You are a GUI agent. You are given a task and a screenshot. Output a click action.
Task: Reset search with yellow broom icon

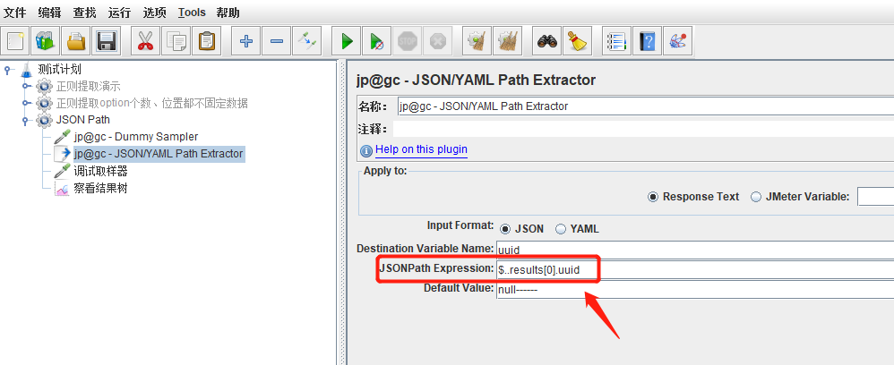pyautogui.click(x=578, y=41)
